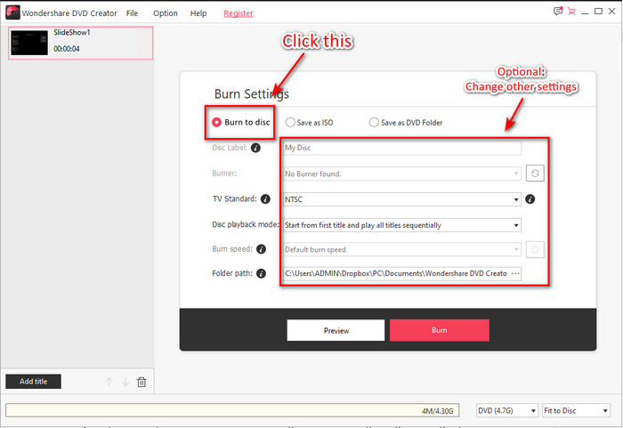
Task: Open the feedback message icon in title bar
Action: (558, 12)
